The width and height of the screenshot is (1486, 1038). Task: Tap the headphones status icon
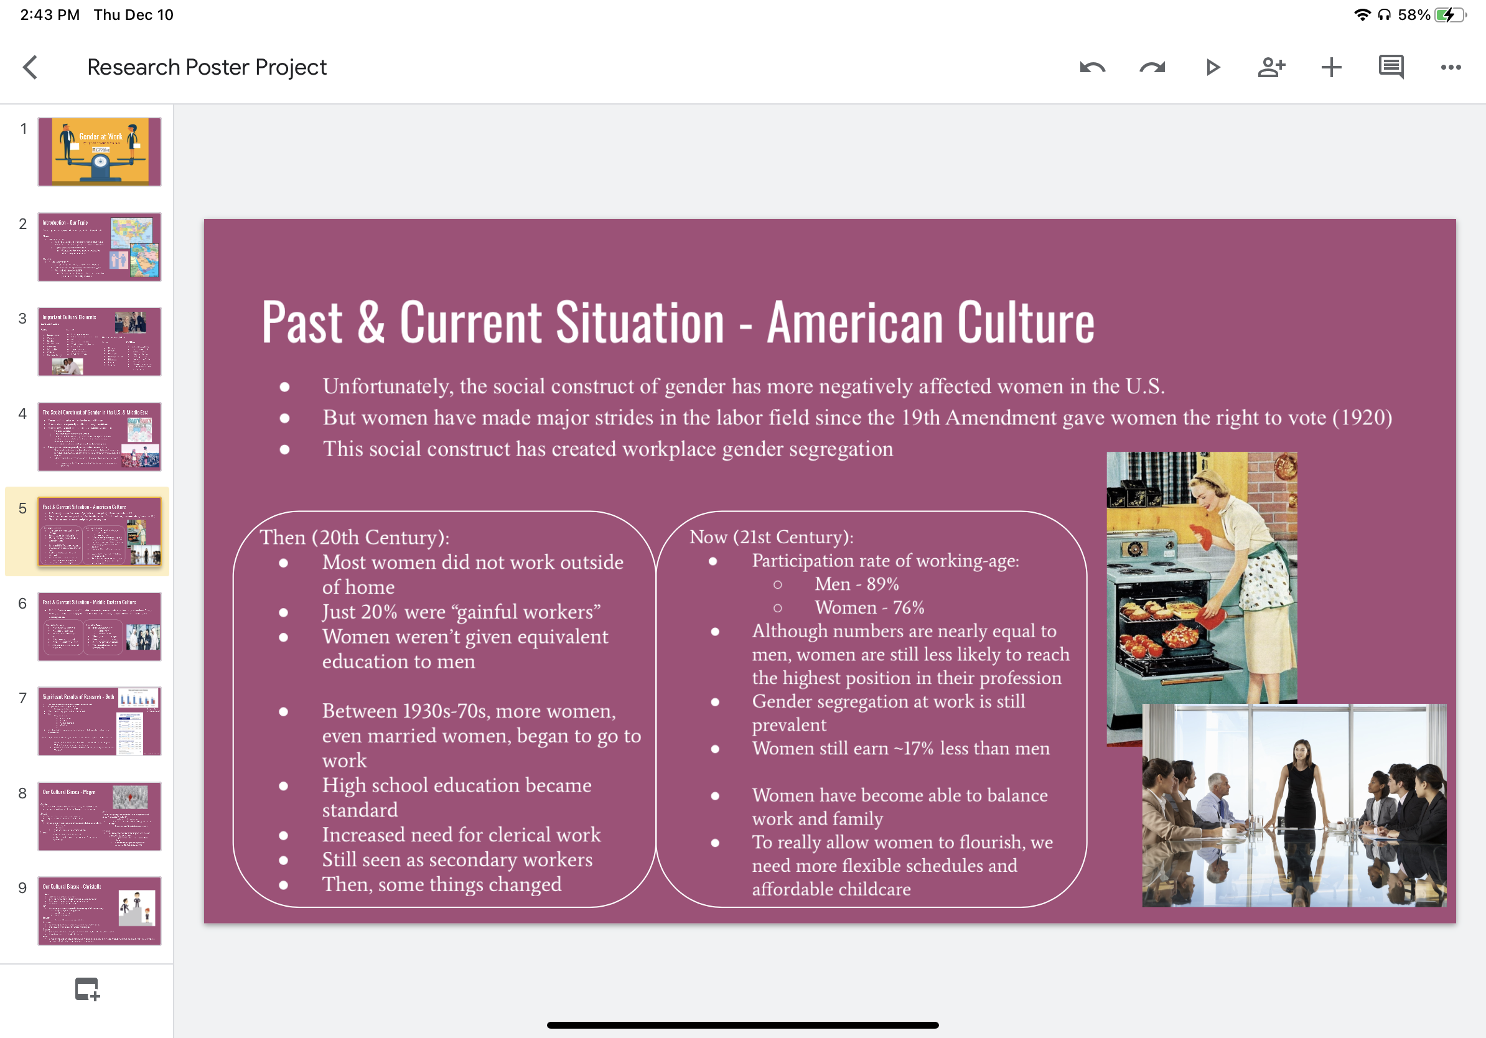pyautogui.click(x=1384, y=15)
